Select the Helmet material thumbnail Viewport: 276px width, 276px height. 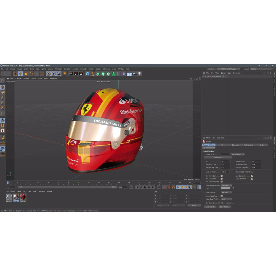(23, 198)
